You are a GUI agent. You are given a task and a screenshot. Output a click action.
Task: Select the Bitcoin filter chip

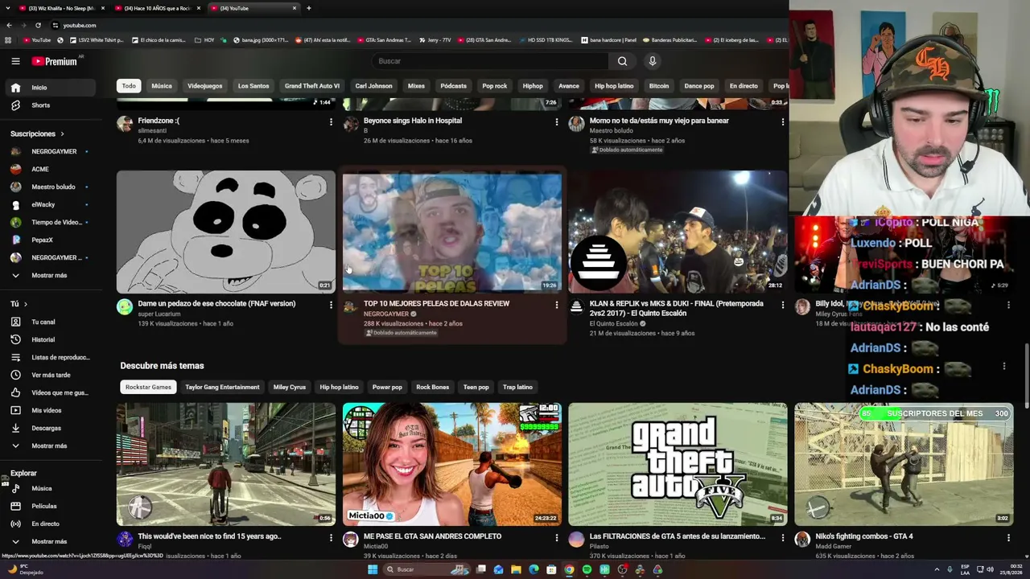pos(659,86)
